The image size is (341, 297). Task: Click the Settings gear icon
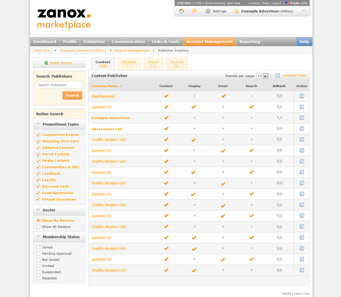tap(208, 11)
